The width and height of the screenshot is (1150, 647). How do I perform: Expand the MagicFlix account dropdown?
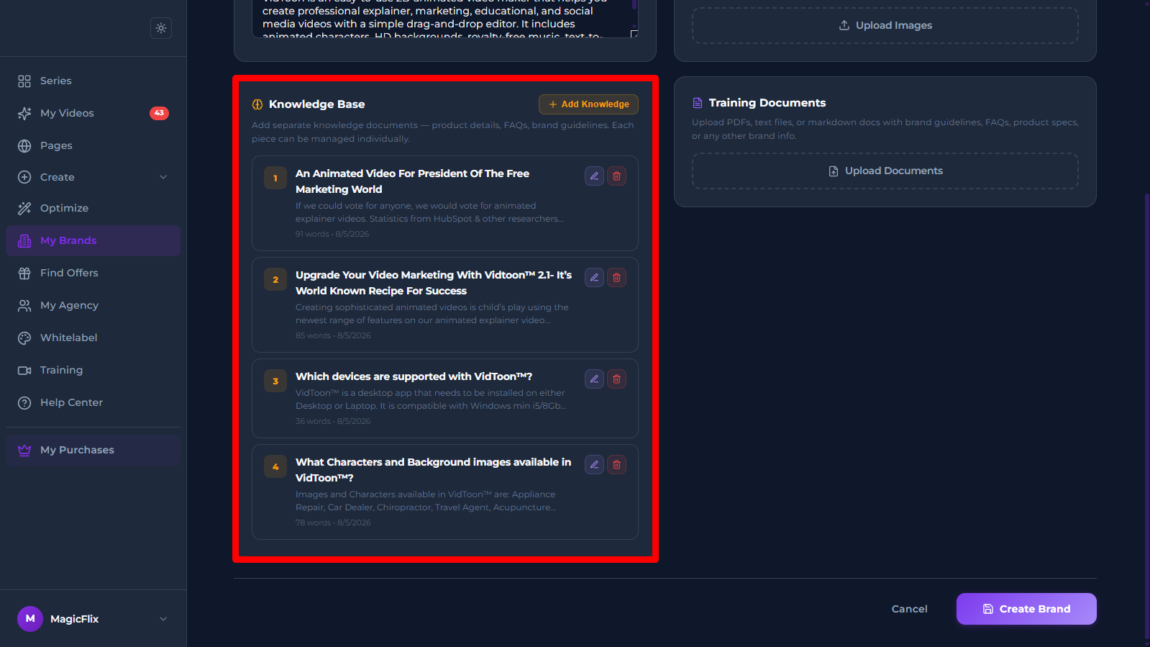pos(163,619)
